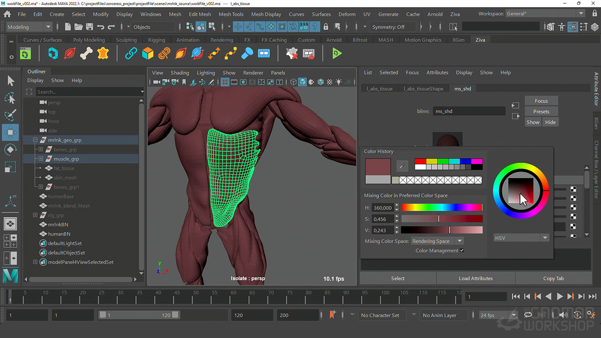Click the Ziva bone icon in shelf
Image resolution: width=601 pixels, height=338 pixels.
pos(86,54)
